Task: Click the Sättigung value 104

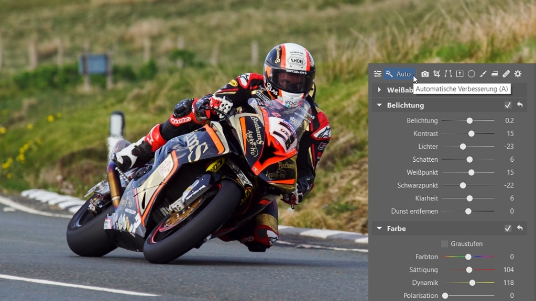Action: (x=509, y=270)
